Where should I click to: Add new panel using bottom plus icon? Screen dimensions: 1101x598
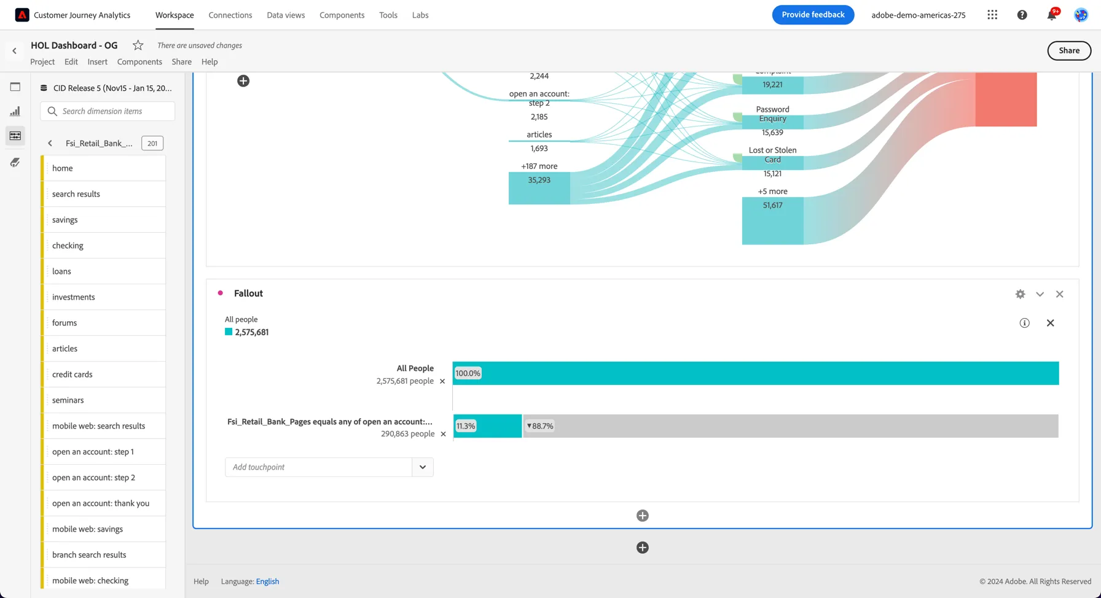pyautogui.click(x=643, y=548)
